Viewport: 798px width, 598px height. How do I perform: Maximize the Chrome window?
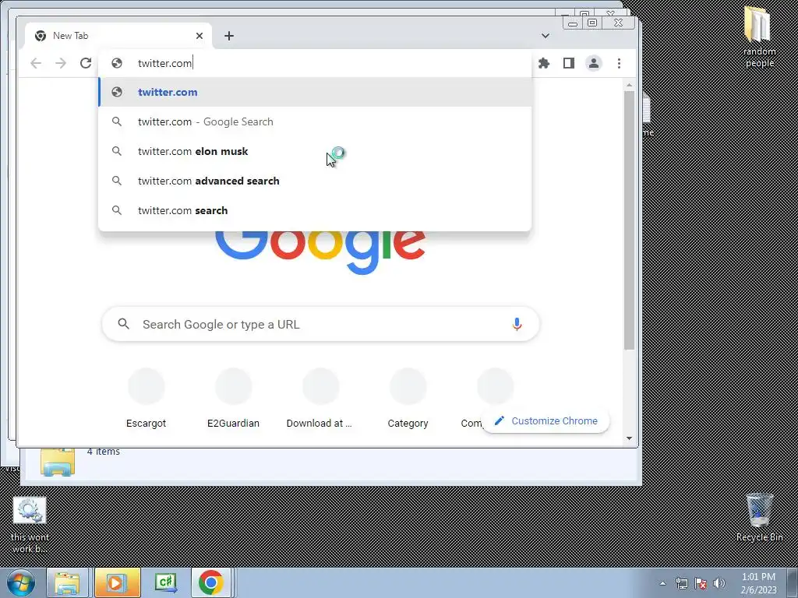(592, 23)
